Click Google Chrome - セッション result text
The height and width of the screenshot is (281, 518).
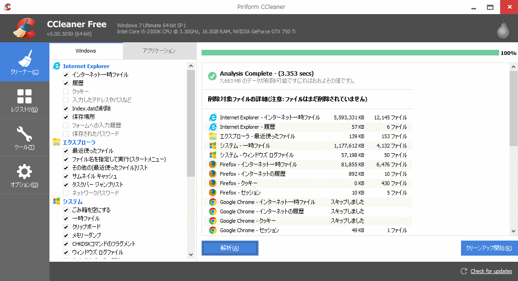[x=250, y=230]
